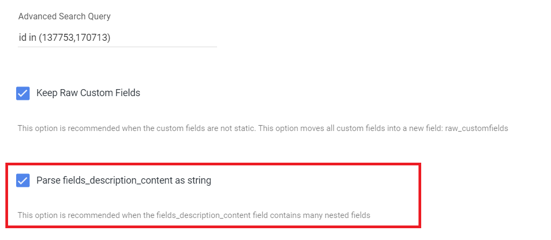Uncheck the Keep Raw Custom Fields checkbox

click(23, 93)
